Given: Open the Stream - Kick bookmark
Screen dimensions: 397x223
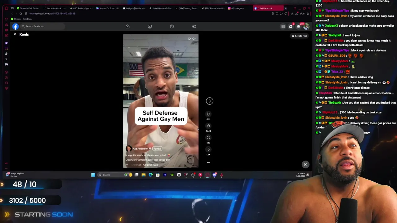Looking at the screenshot, I should pos(21,19).
